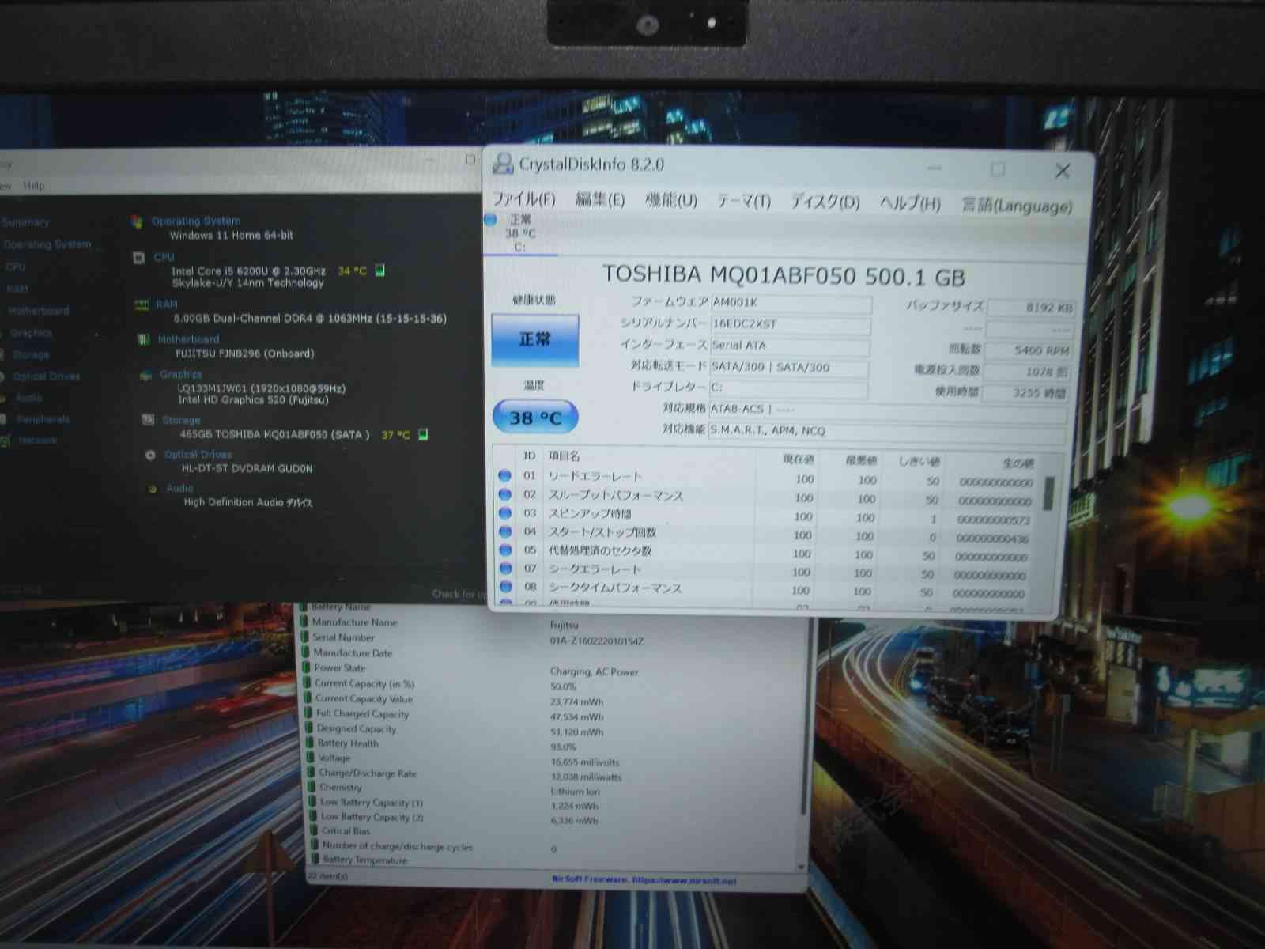
Task: Open the NirSoft Freeware website link
Action: pyautogui.click(x=644, y=880)
